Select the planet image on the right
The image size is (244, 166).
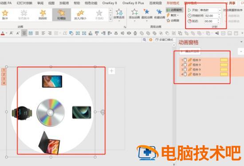pos(82,112)
